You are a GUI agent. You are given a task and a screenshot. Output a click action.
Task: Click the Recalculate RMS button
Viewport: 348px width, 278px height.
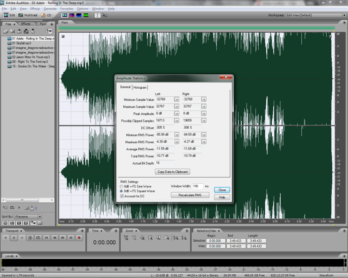pyautogui.click(x=190, y=195)
